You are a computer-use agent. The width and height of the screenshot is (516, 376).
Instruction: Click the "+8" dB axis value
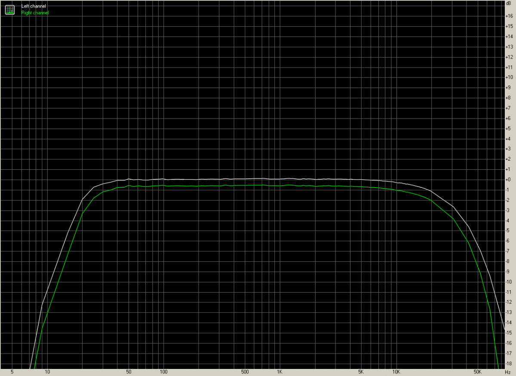coord(509,98)
